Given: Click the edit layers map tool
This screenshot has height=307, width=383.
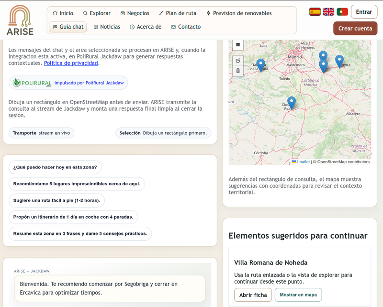Looking at the screenshot, I should pyautogui.click(x=238, y=61).
